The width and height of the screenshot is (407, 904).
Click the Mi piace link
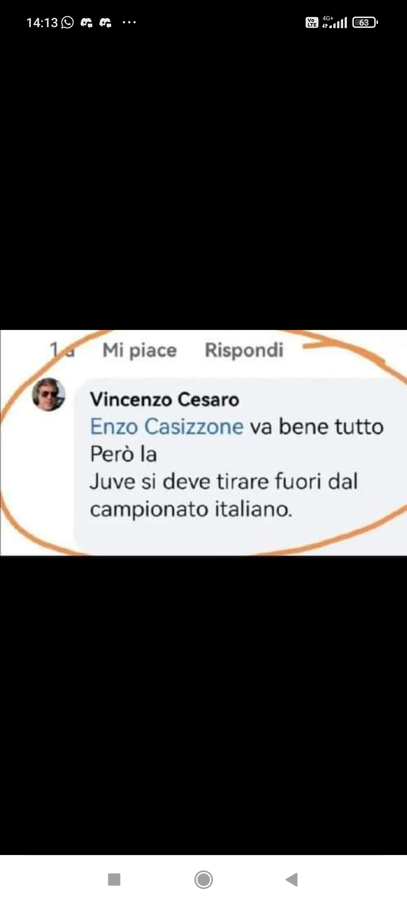tap(139, 350)
